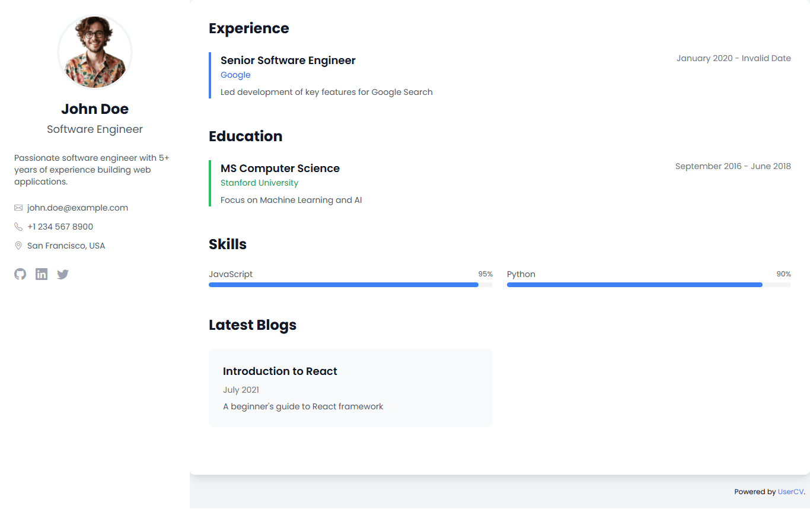Click the Senior Software Engineer title
The width and height of the screenshot is (810, 509).
pos(288,61)
